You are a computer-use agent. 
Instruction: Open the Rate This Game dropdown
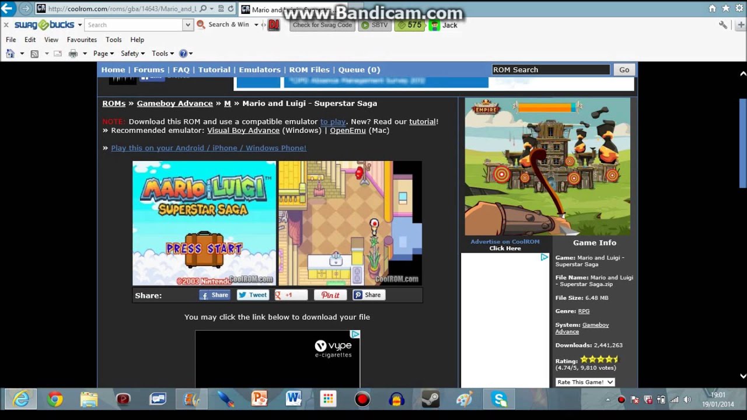(585, 382)
